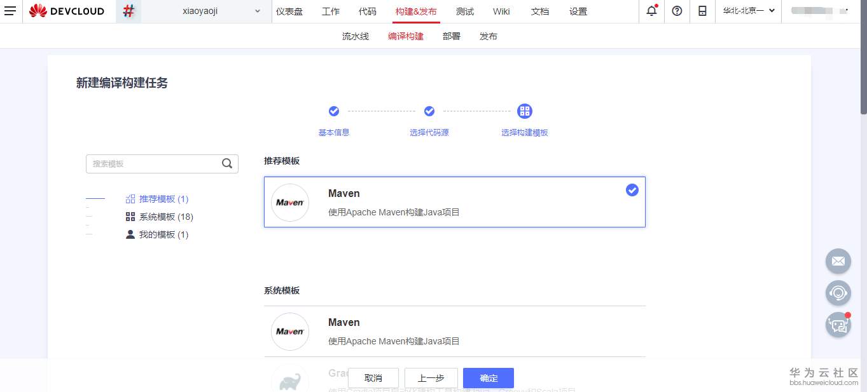Open the floating customer service headset icon
The width and height of the screenshot is (867, 392).
(838, 293)
